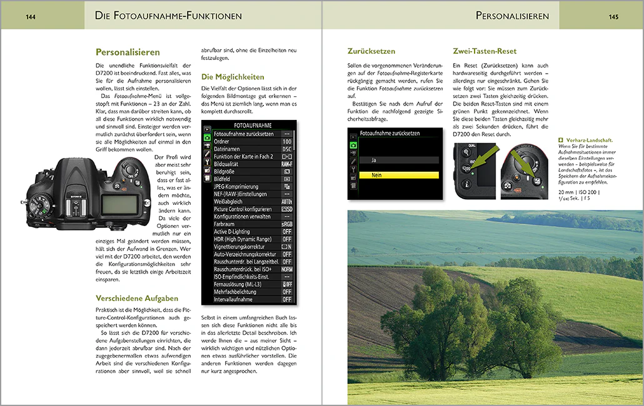Image resolution: width=644 pixels, height=406 pixels.
Task: Open 'Konfigurationen verwalten' row
Action: pos(253,217)
